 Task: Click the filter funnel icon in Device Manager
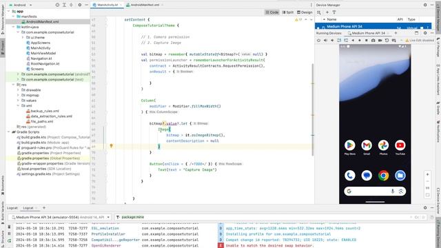[334, 12]
